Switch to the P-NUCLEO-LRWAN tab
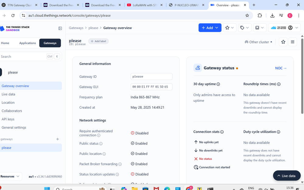304x190 pixels. (187, 5)
